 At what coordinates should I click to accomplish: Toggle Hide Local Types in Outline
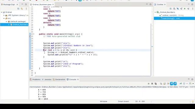pos(188,9)
